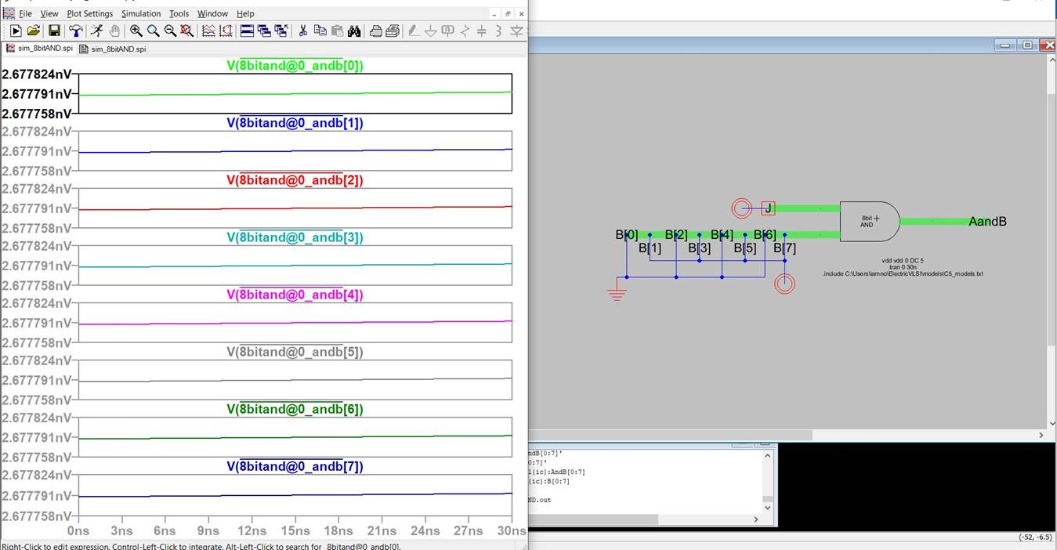Viewport: 1057px width, 550px height.
Task: Open the Window menu
Action: coord(212,13)
